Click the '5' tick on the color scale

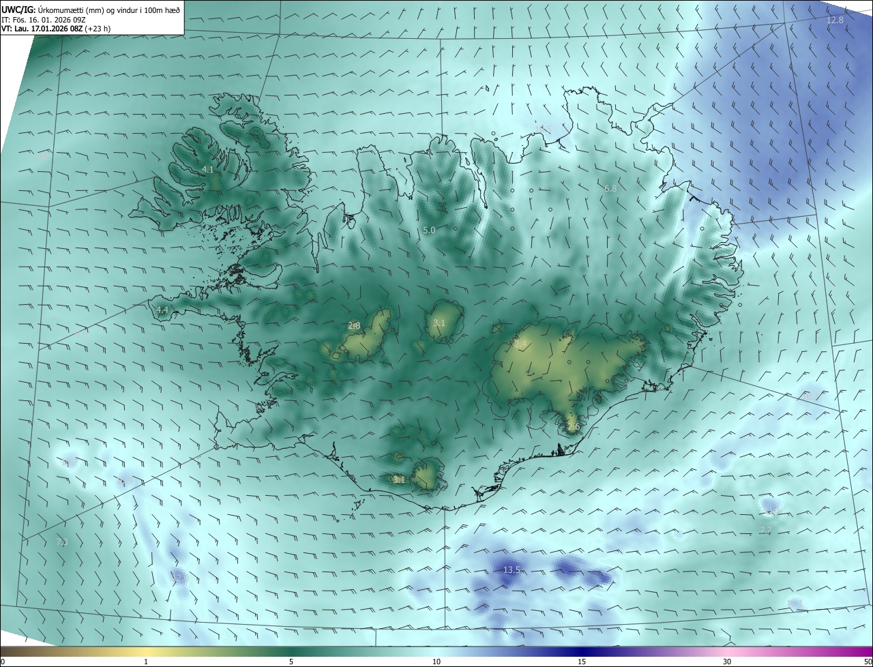[x=291, y=662]
